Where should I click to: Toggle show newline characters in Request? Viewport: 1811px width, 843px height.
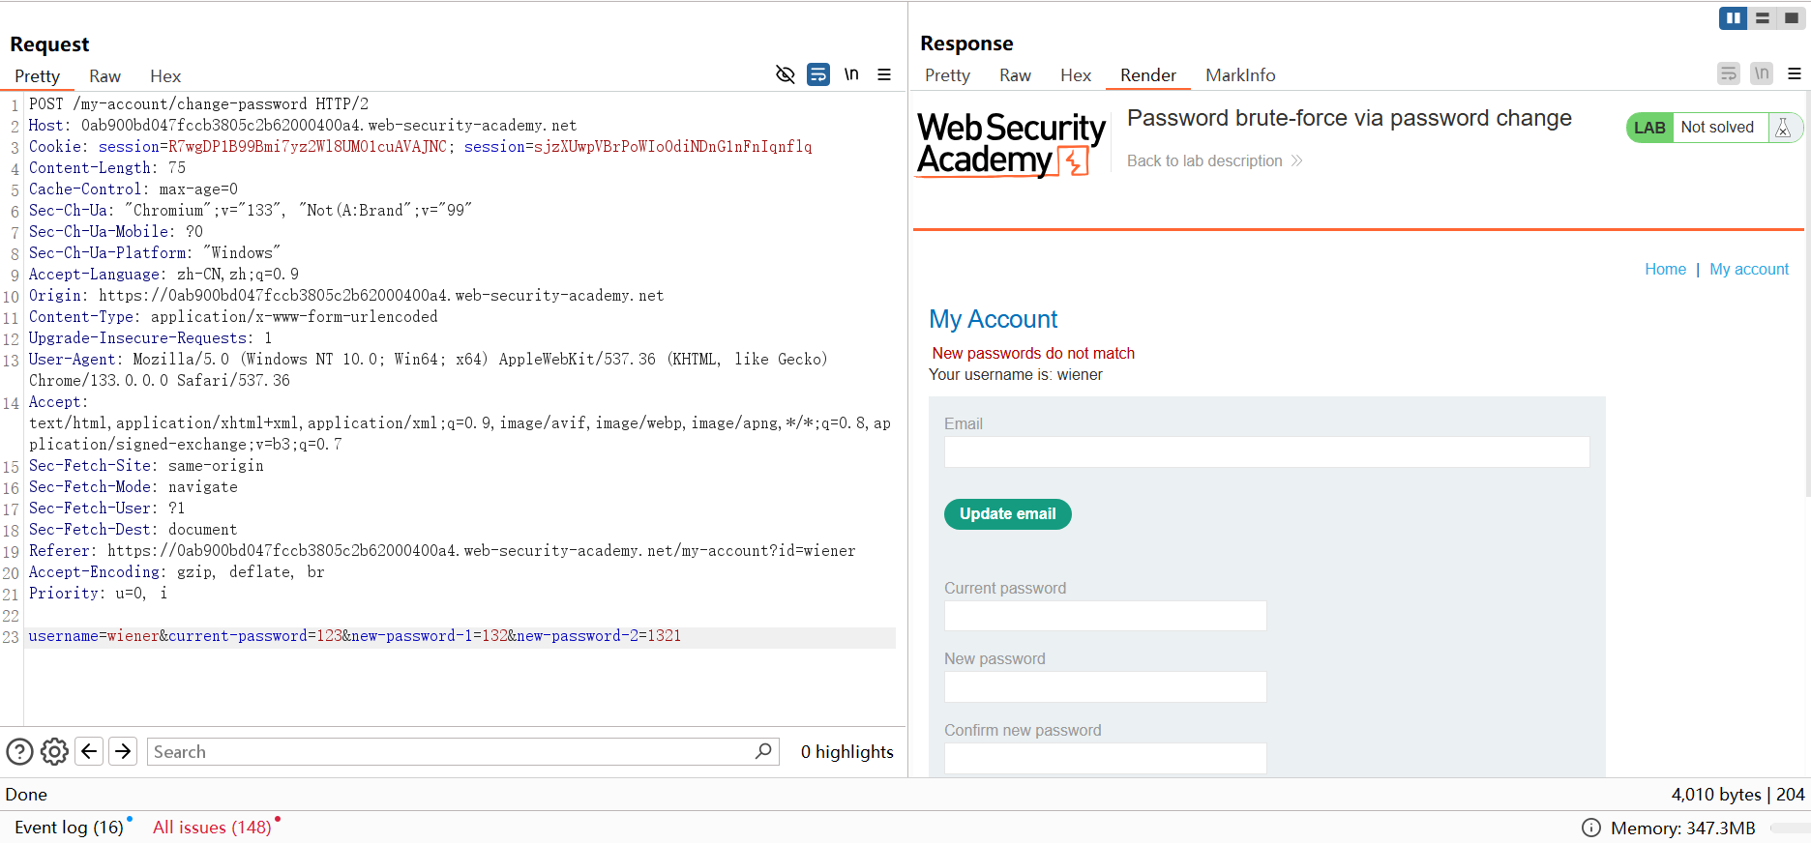click(x=851, y=74)
